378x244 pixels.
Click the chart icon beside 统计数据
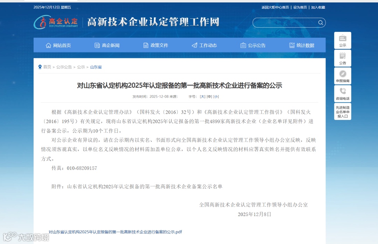(x=292, y=45)
